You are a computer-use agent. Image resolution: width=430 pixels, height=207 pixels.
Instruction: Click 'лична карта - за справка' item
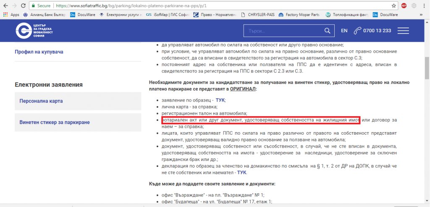[189, 107]
